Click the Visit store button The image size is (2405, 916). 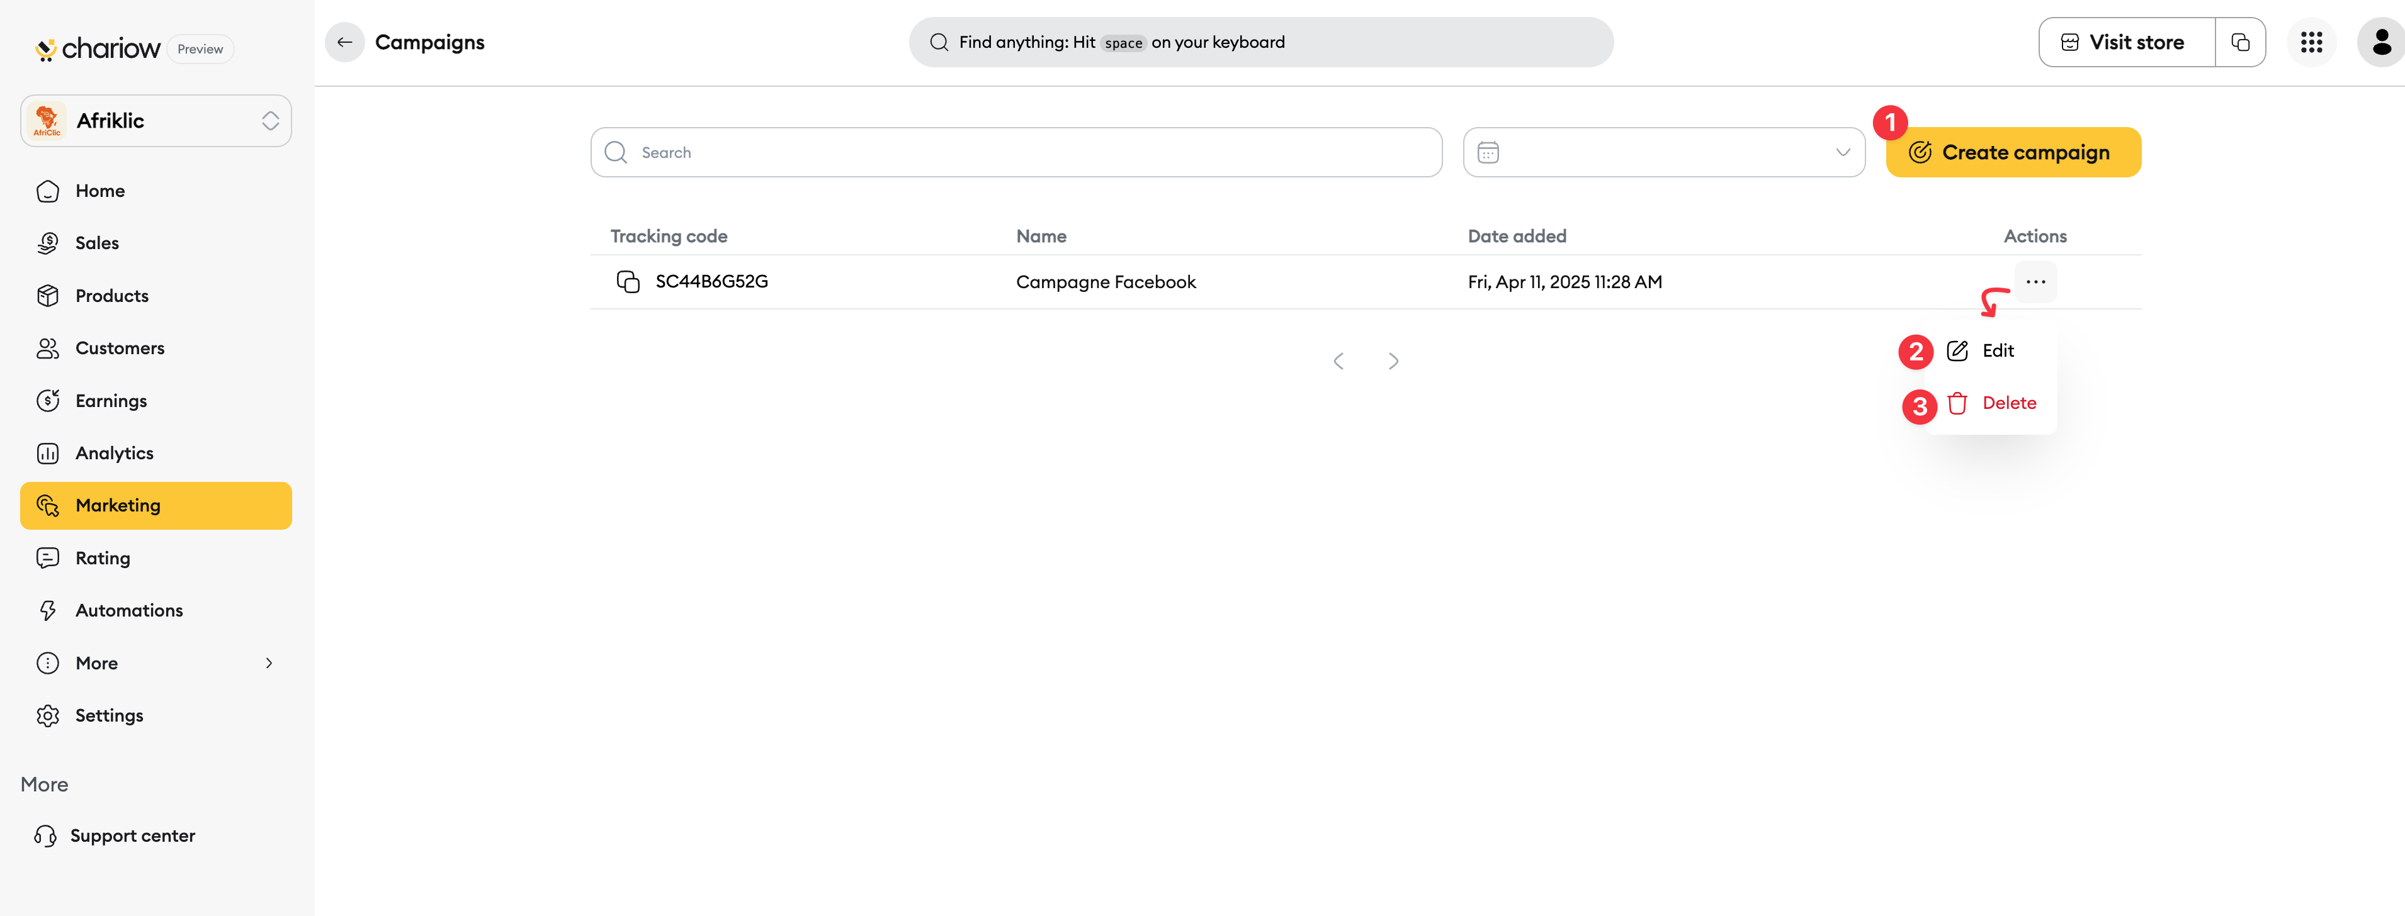click(2126, 42)
